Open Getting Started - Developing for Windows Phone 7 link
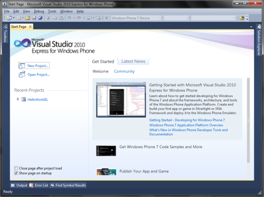264x197 pixels. (187, 120)
